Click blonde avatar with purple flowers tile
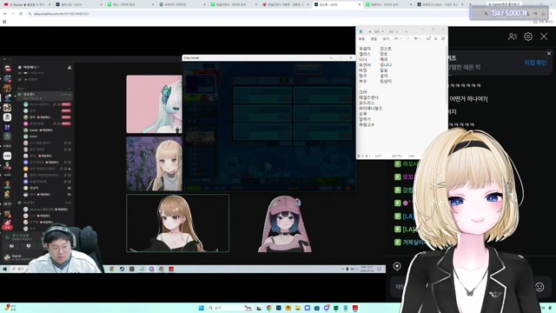 [155, 164]
